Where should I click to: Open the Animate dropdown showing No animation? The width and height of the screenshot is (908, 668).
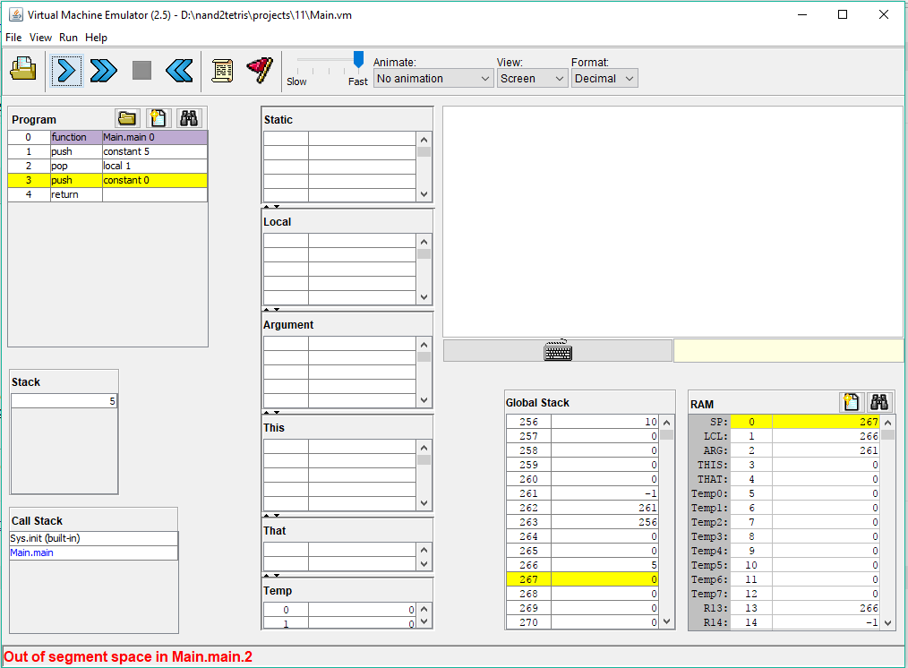[433, 79]
